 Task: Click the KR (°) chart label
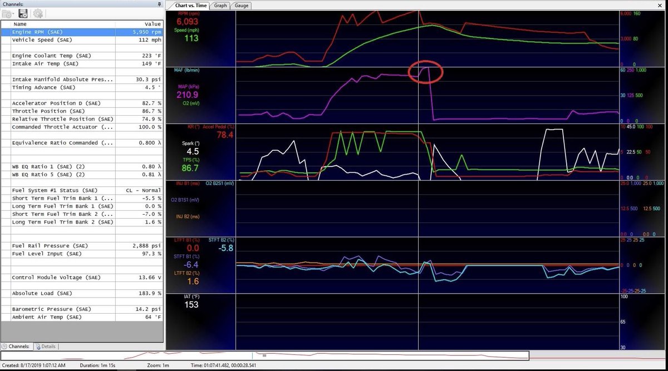pyautogui.click(x=193, y=127)
